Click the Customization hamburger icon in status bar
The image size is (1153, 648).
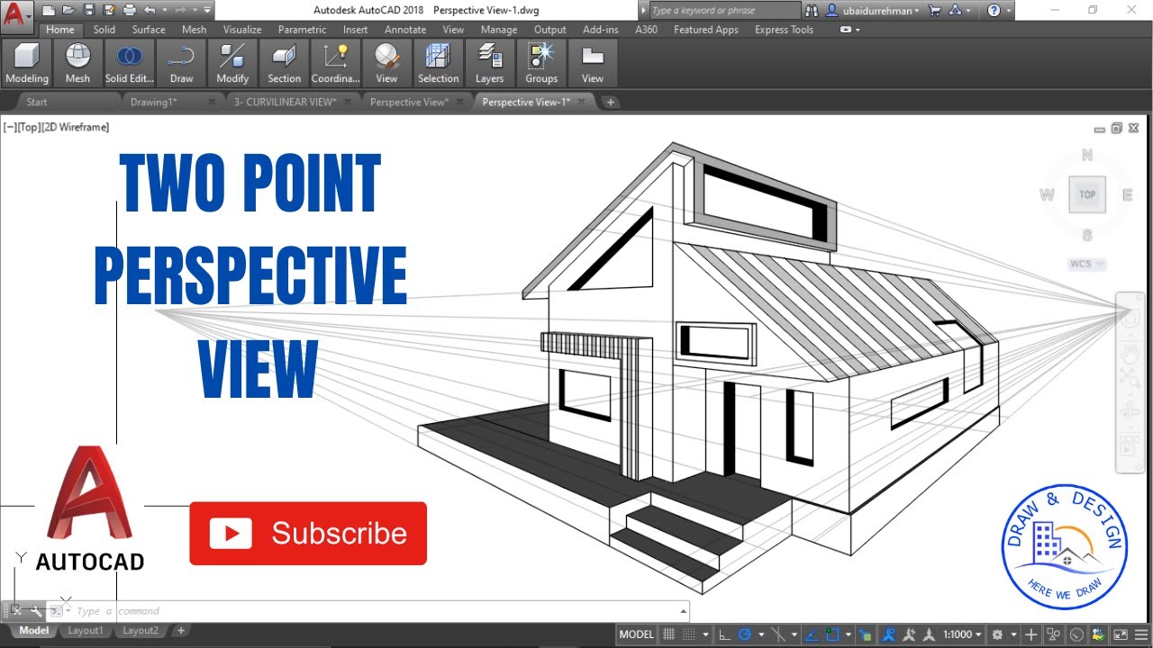click(1141, 634)
